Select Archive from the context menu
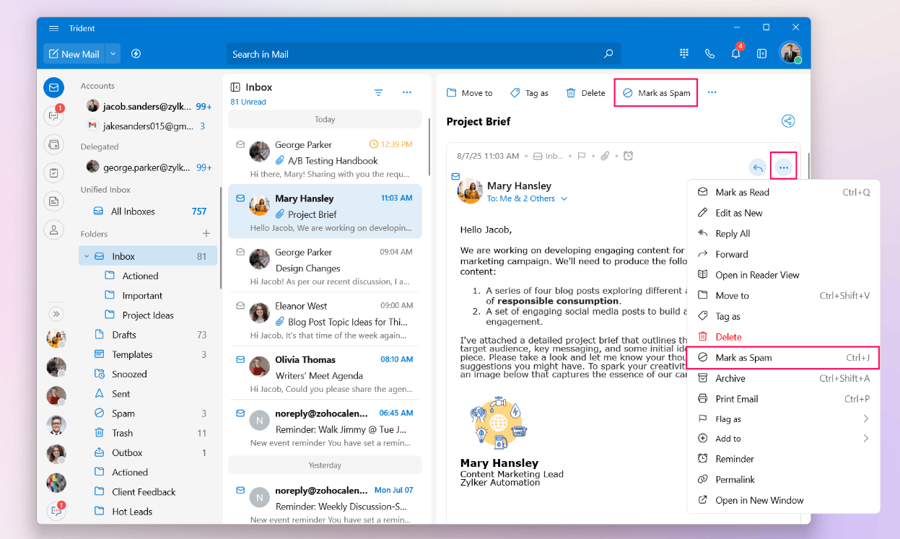This screenshot has width=900, height=539. [784, 379]
